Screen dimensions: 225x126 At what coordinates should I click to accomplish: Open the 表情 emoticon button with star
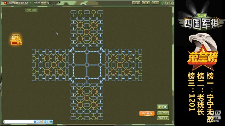162,107
